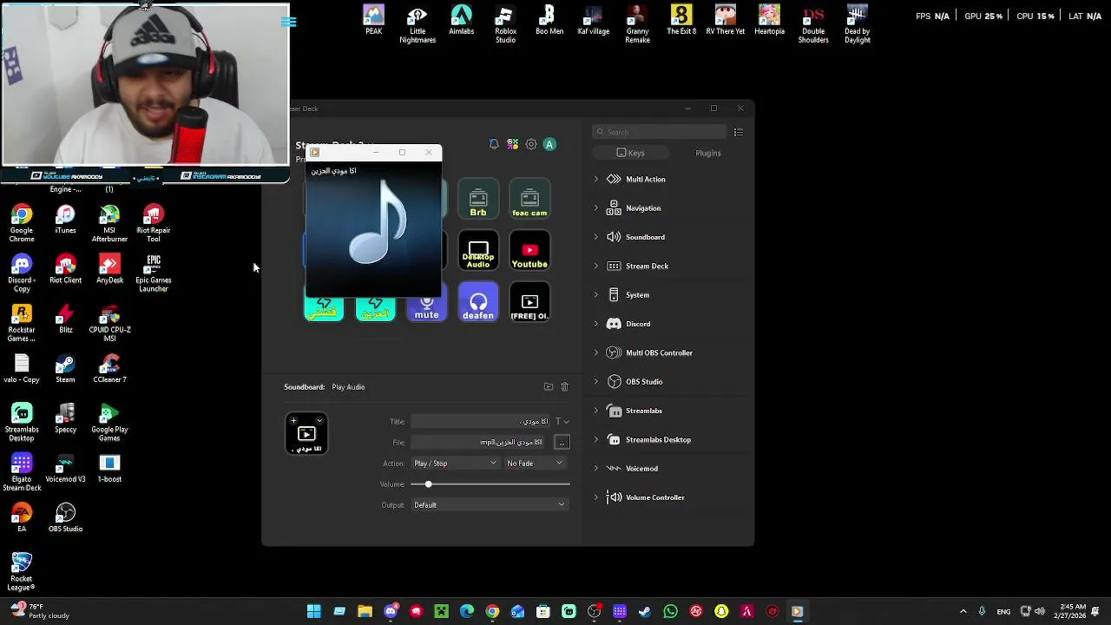This screenshot has width=1111, height=625.
Task: Open Google Chrome desktop shortcut
Action: pos(22,224)
